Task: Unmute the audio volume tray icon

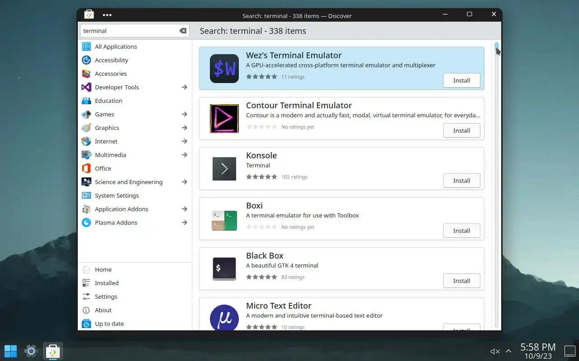Action: coord(495,351)
